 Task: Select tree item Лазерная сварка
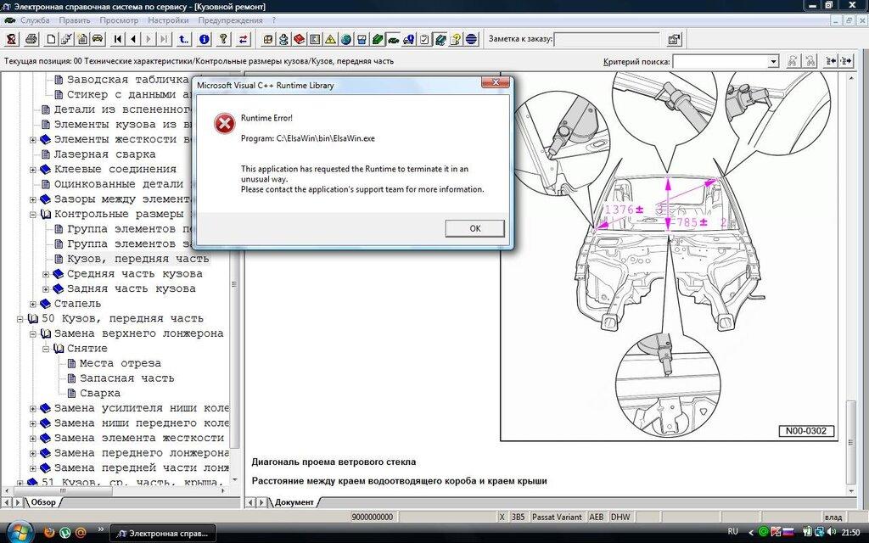click(x=104, y=154)
